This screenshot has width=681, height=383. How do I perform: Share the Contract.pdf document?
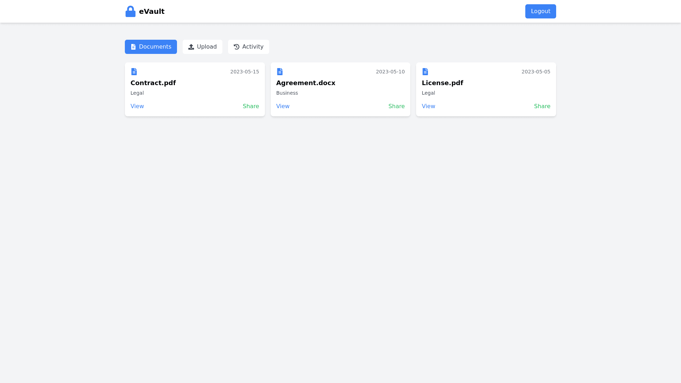point(251,106)
